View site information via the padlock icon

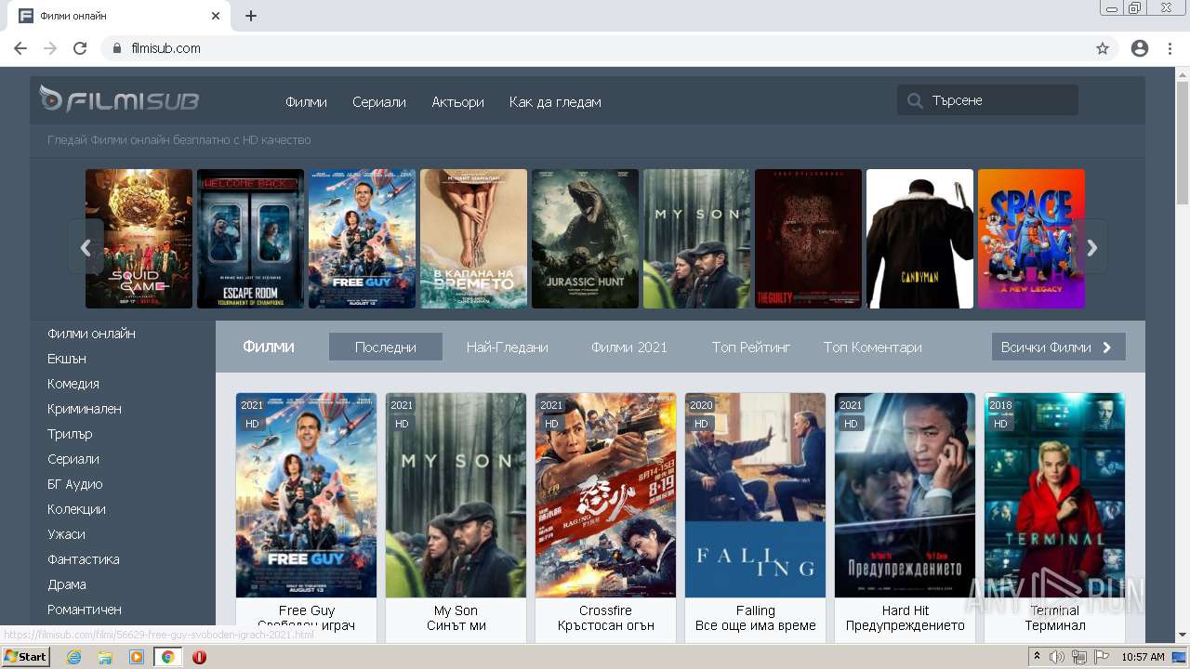coord(117,48)
